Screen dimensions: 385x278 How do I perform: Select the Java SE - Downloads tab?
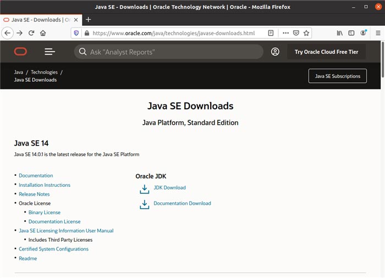pyautogui.click(x=41, y=20)
